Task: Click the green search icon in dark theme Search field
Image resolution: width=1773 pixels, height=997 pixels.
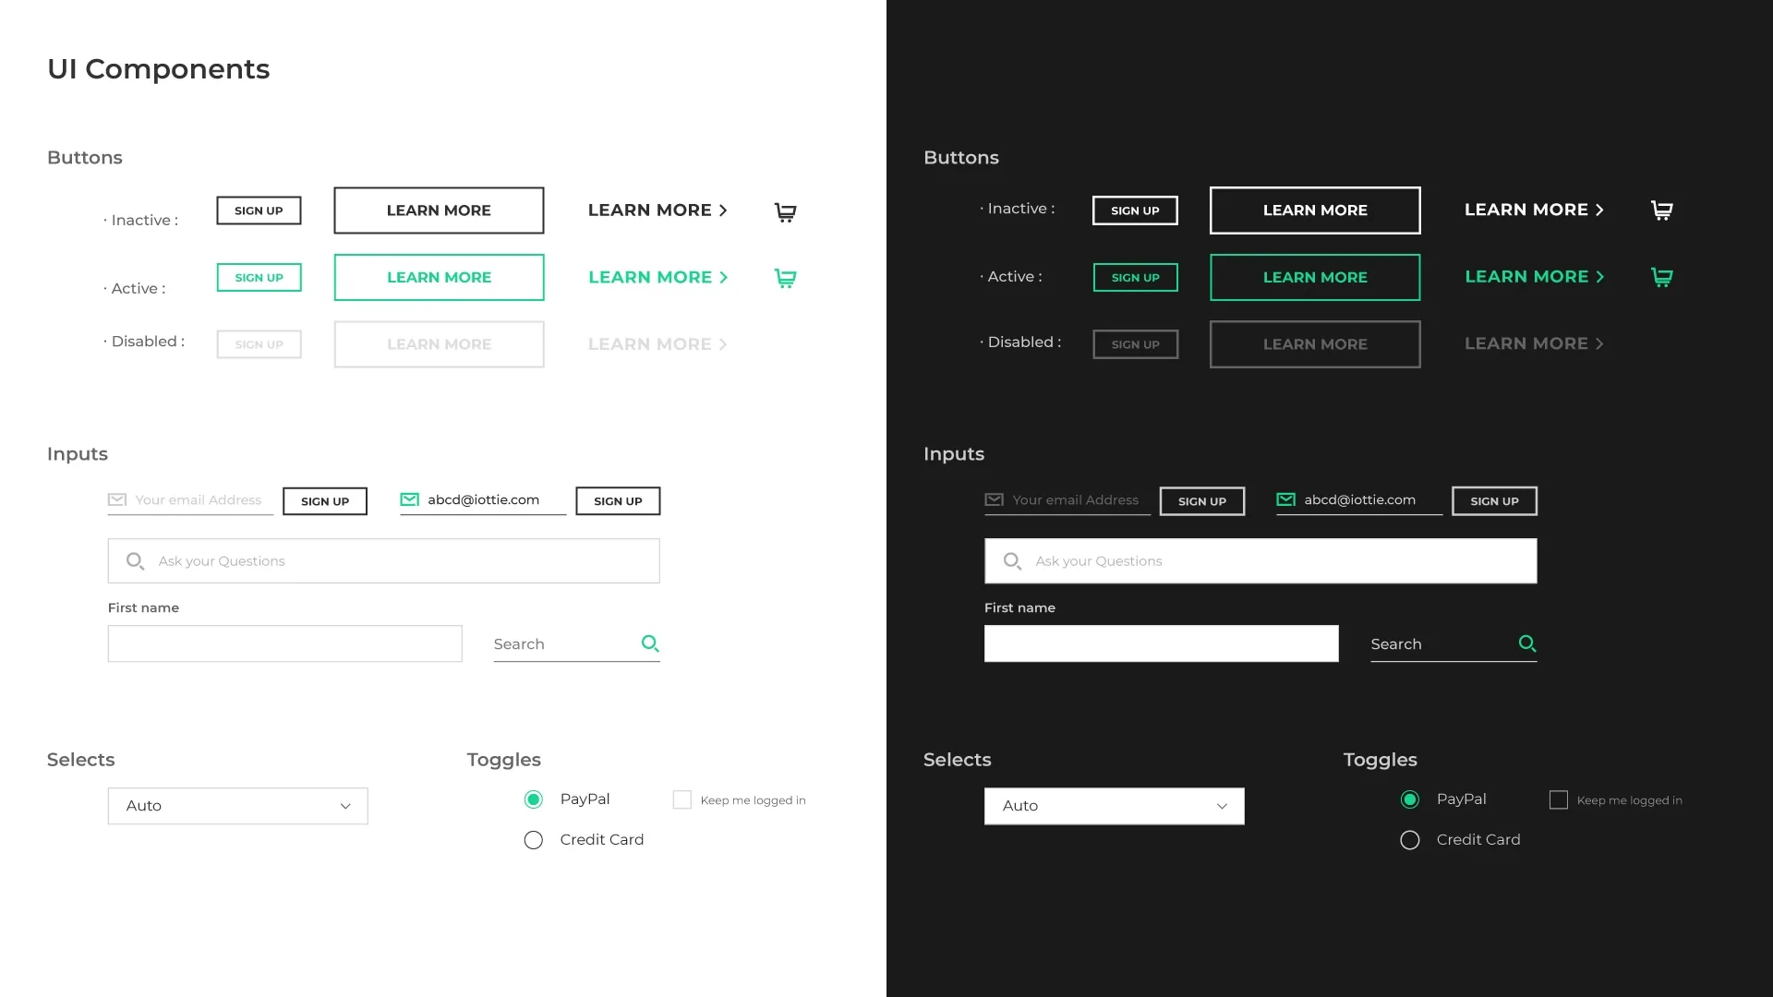Action: pos(1527,643)
